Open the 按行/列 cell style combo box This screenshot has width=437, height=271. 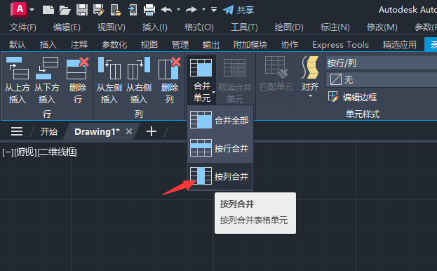coord(382,62)
